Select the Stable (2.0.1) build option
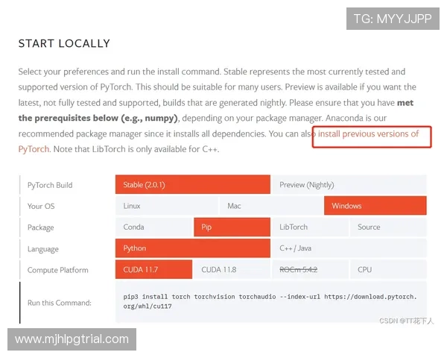 (192, 185)
